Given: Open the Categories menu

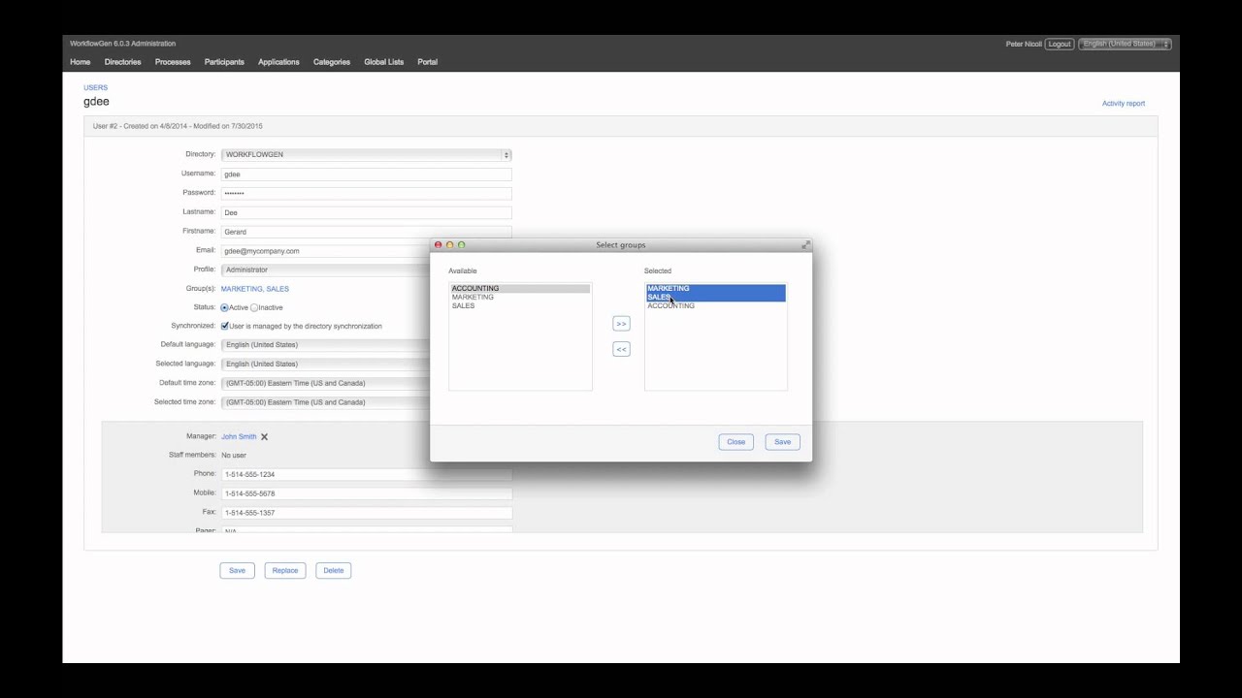Looking at the screenshot, I should 332,62.
